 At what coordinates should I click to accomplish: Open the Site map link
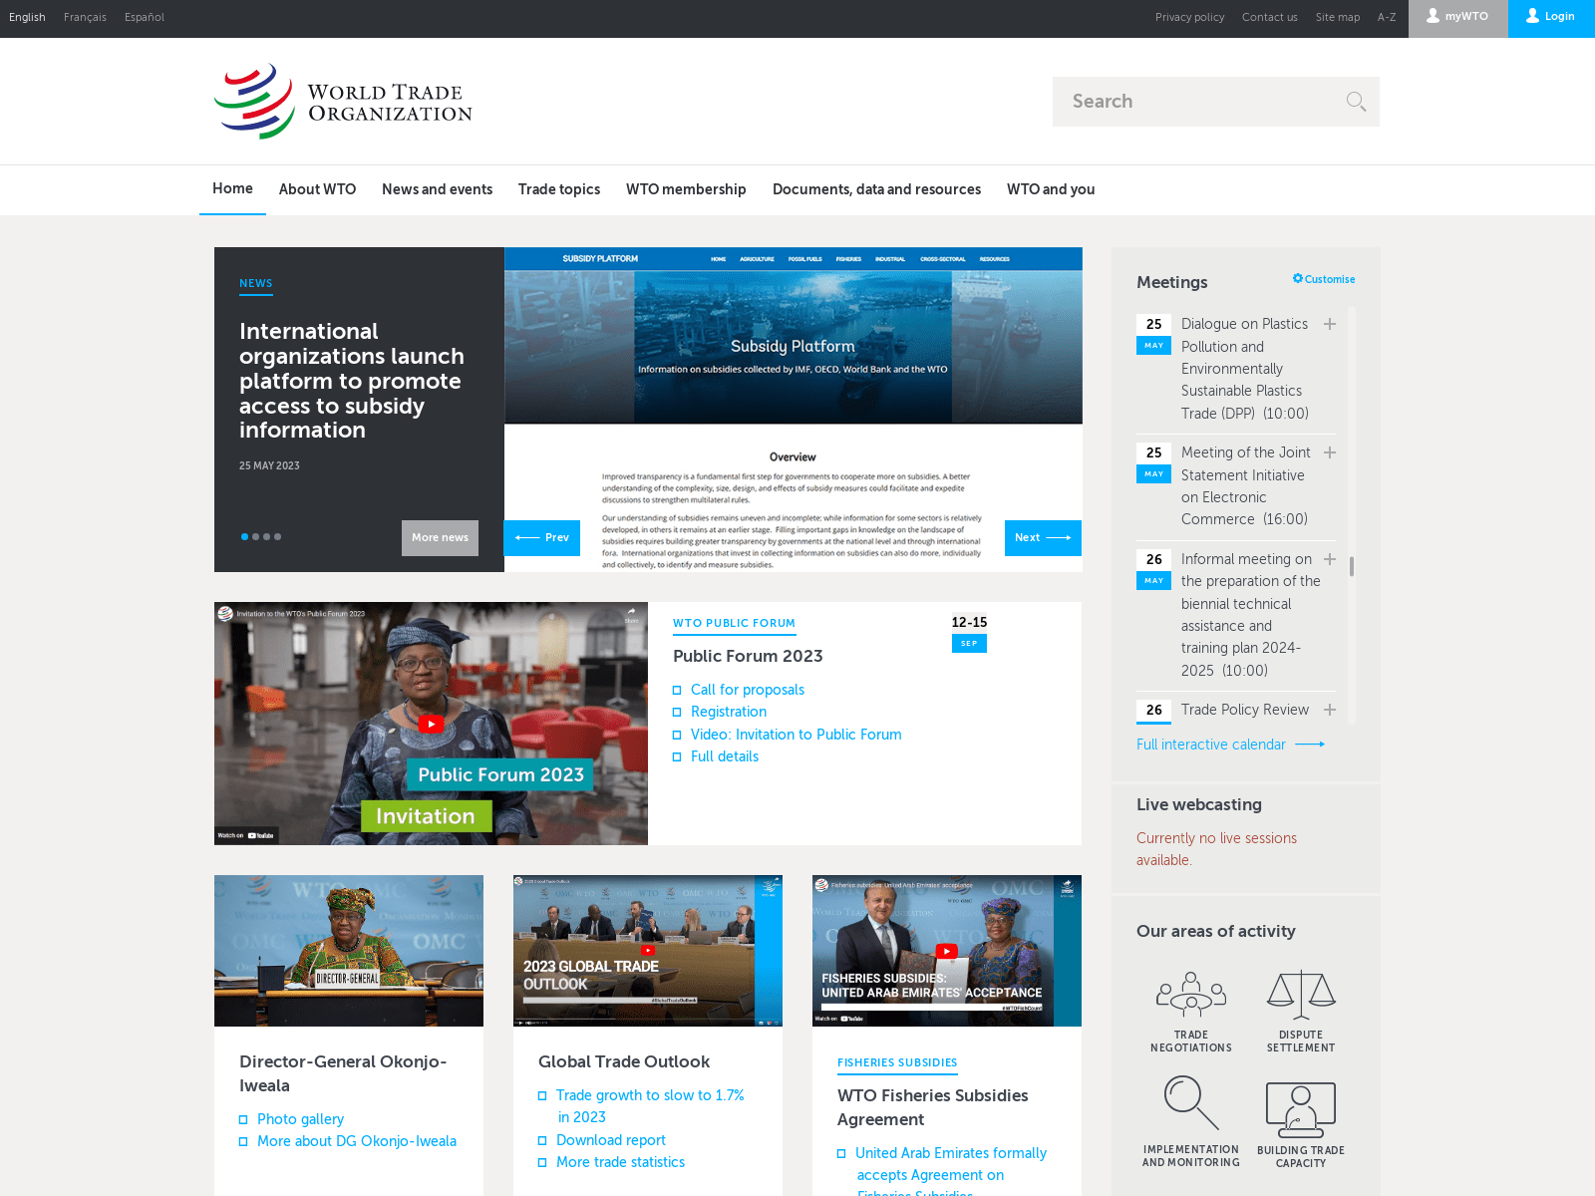[x=1337, y=17]
